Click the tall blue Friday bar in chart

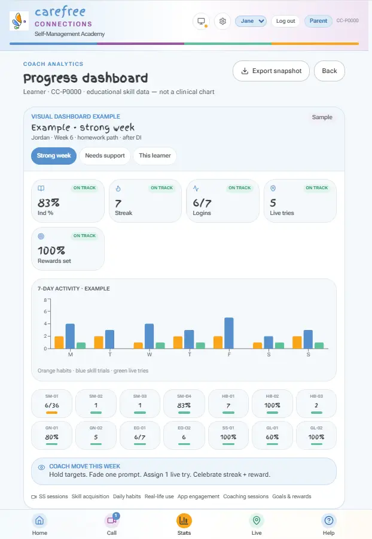[229, 333]
